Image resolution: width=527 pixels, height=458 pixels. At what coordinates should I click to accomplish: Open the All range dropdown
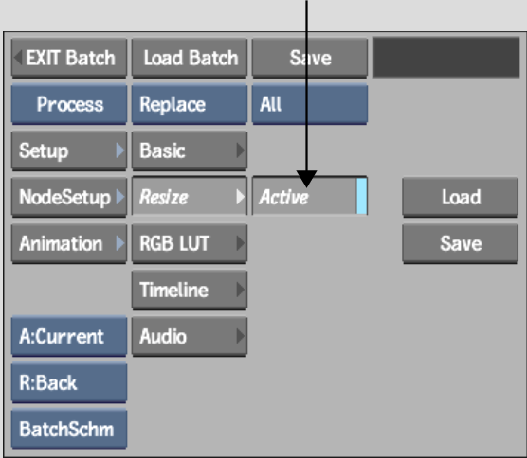pos(310,104)
